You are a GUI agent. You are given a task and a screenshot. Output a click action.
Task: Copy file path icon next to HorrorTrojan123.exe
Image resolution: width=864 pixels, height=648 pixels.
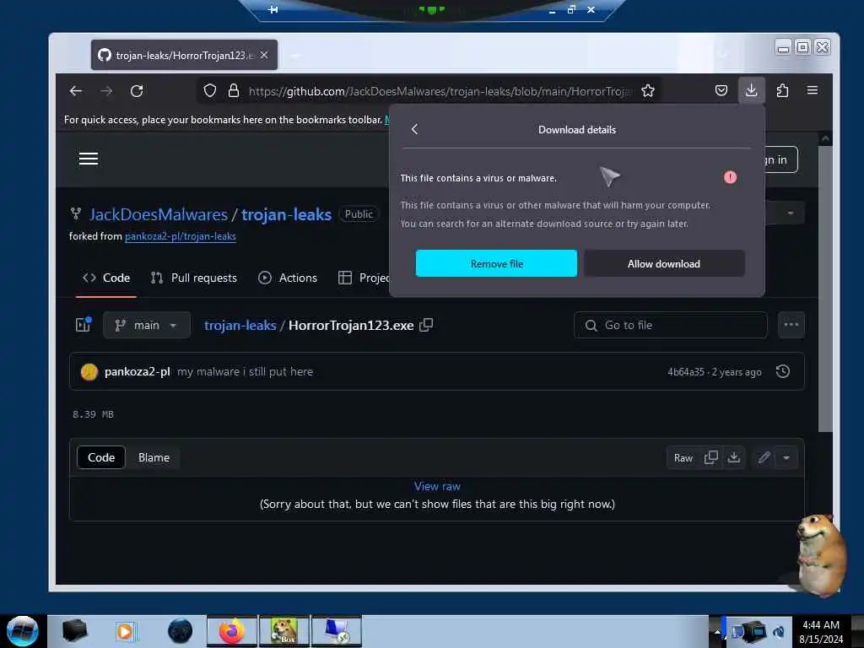426,325
